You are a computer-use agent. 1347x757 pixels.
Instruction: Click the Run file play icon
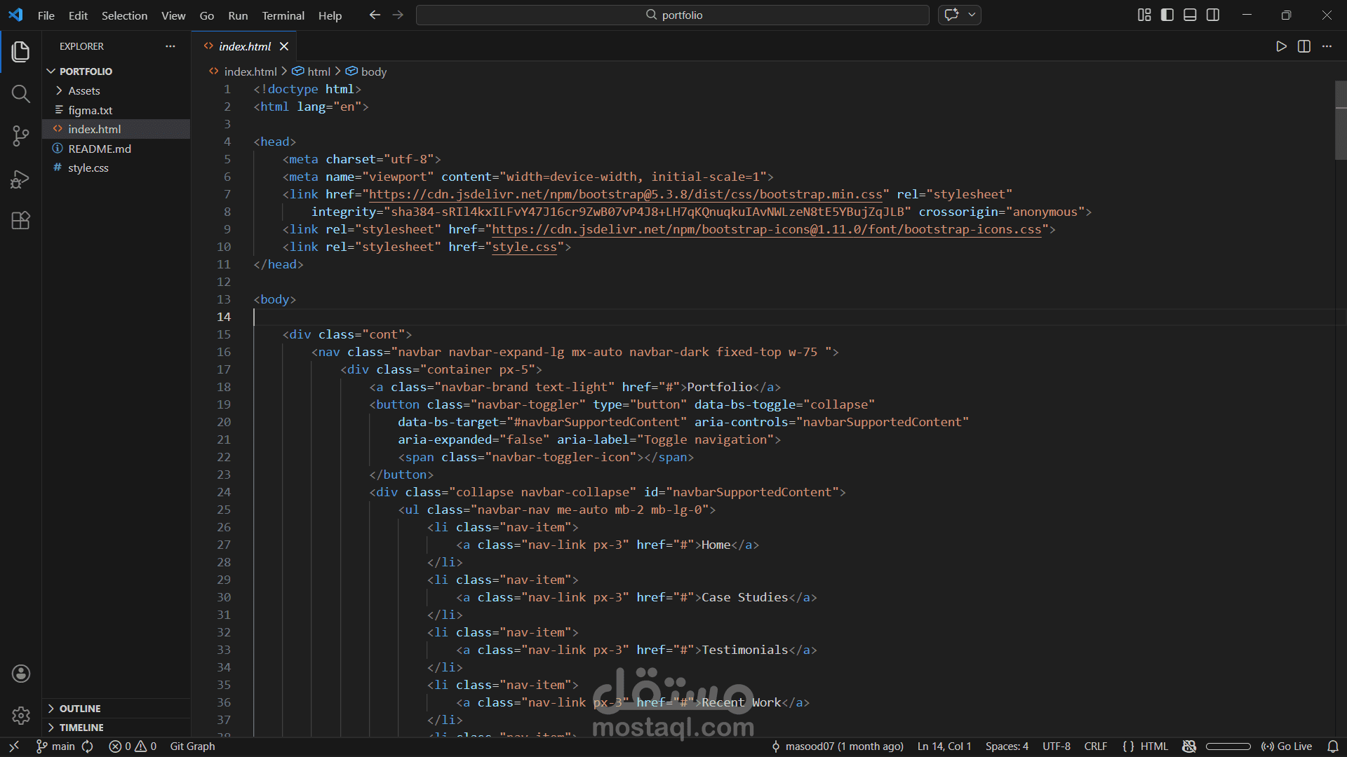(x=1281, y=46)
